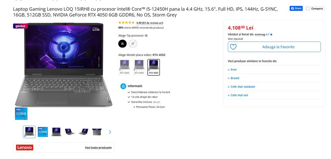This screenshot has width=331, height=159.
Task: Show next thumbnails with right chevron
Action: (110, 132)
